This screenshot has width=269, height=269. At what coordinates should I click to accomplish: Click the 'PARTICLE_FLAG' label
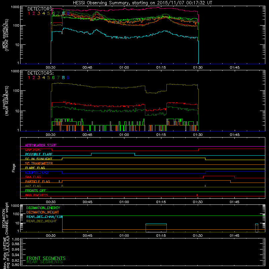coord(38,181)
